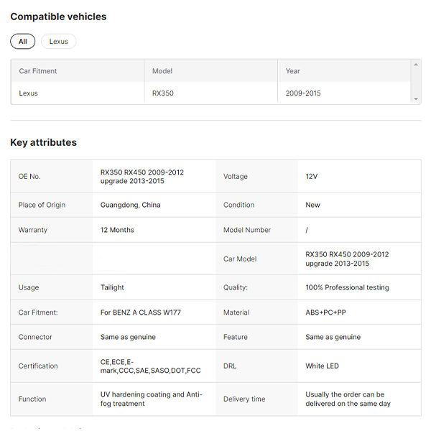Click the RX350 model cell

pyautogui.click(x=163, y=93)
